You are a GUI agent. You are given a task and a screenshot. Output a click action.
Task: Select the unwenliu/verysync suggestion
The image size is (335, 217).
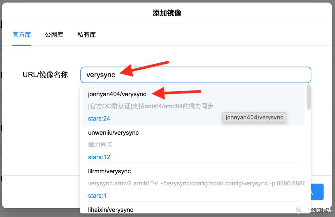coord(113,132)
